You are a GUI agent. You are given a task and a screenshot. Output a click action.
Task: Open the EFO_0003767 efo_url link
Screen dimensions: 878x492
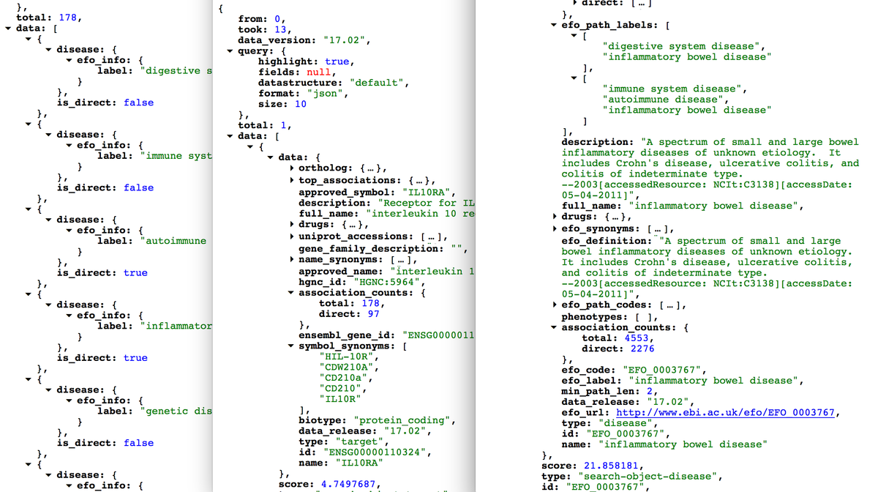(x=725, y=412)
